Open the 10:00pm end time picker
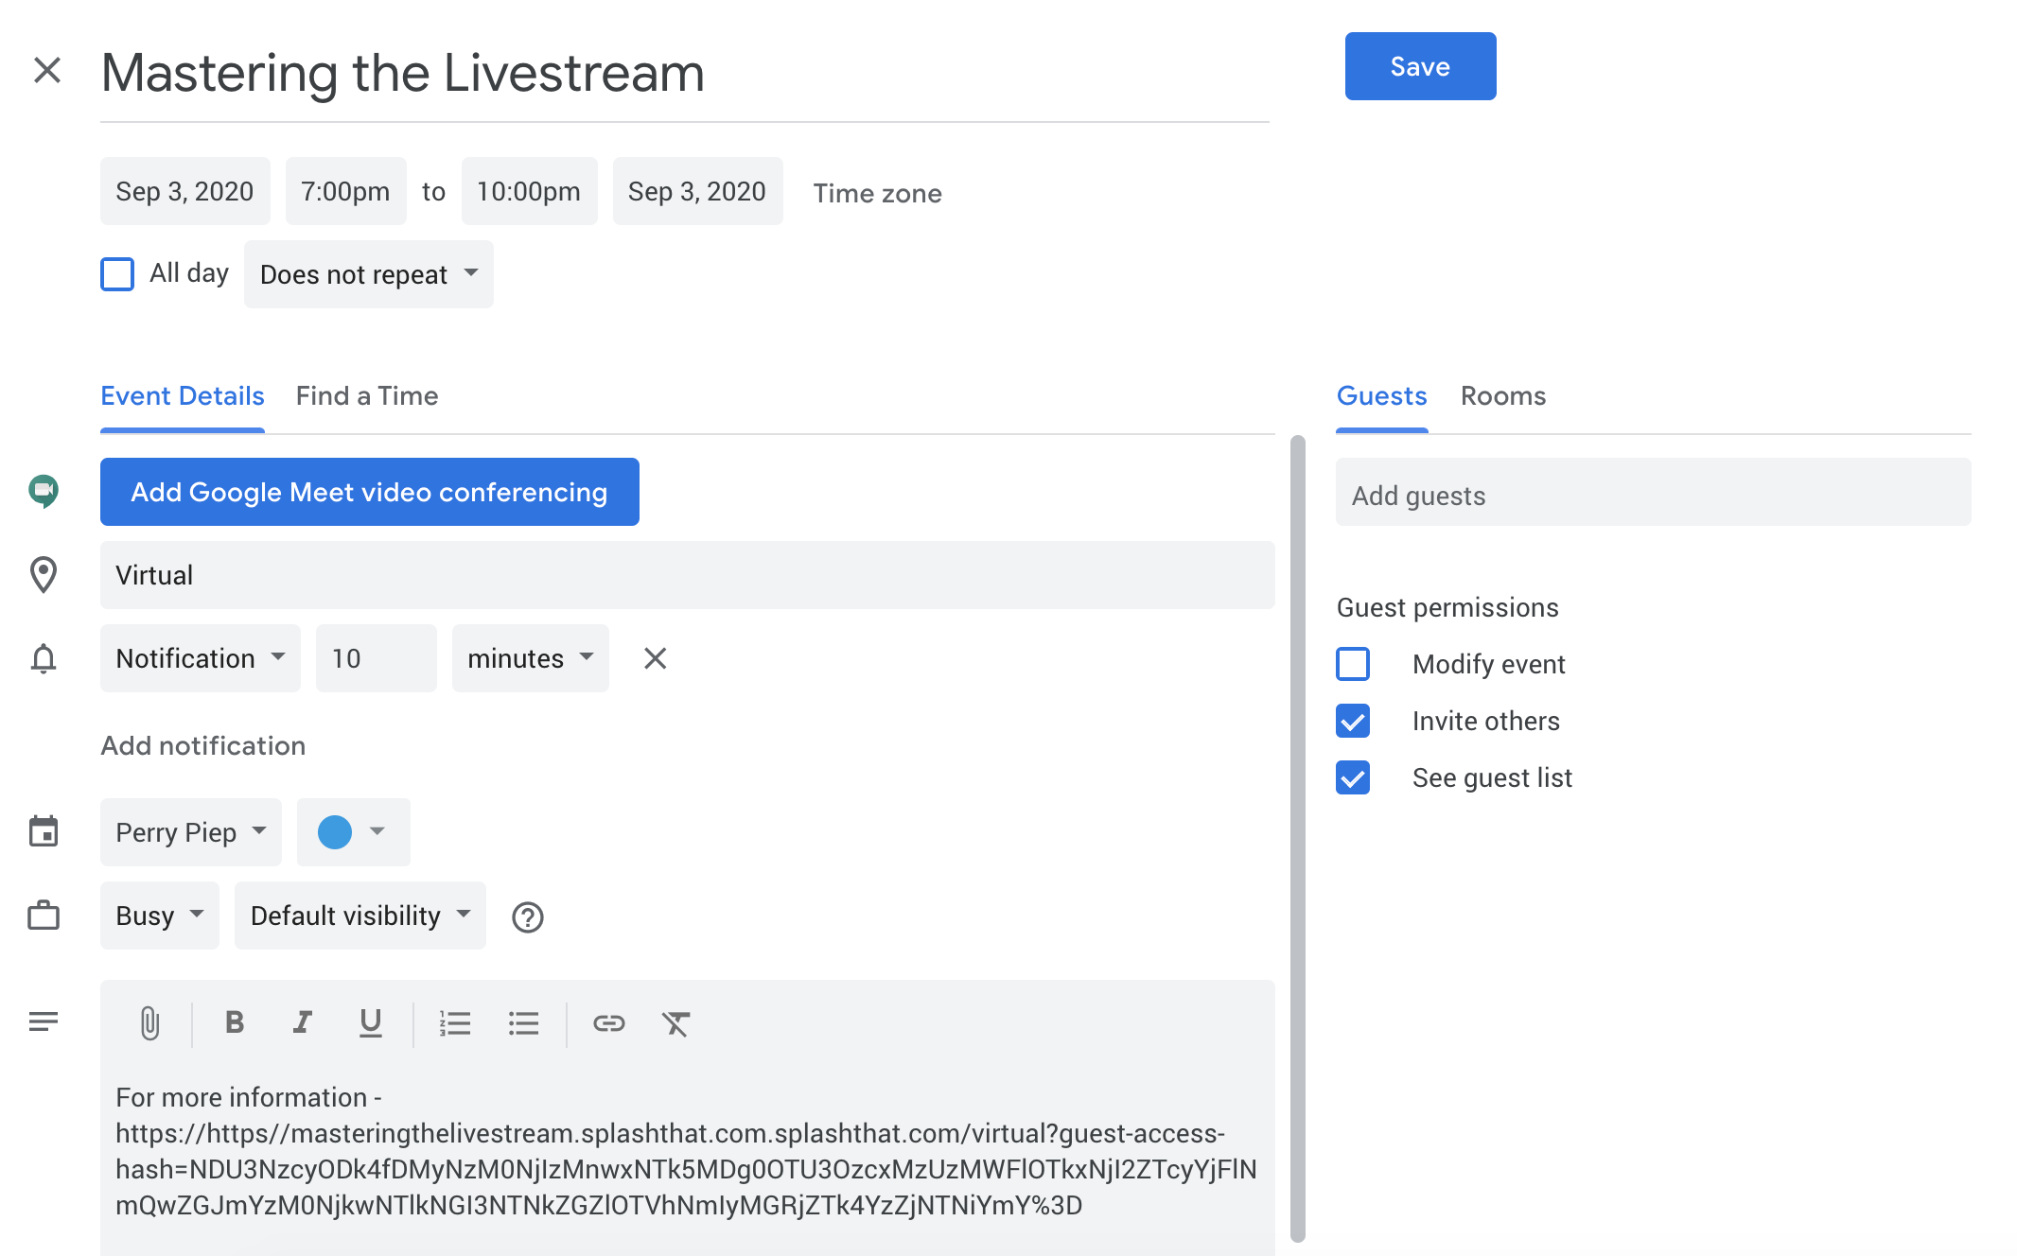Screen dimensions: 2017x1256 (x=530, y=191)
